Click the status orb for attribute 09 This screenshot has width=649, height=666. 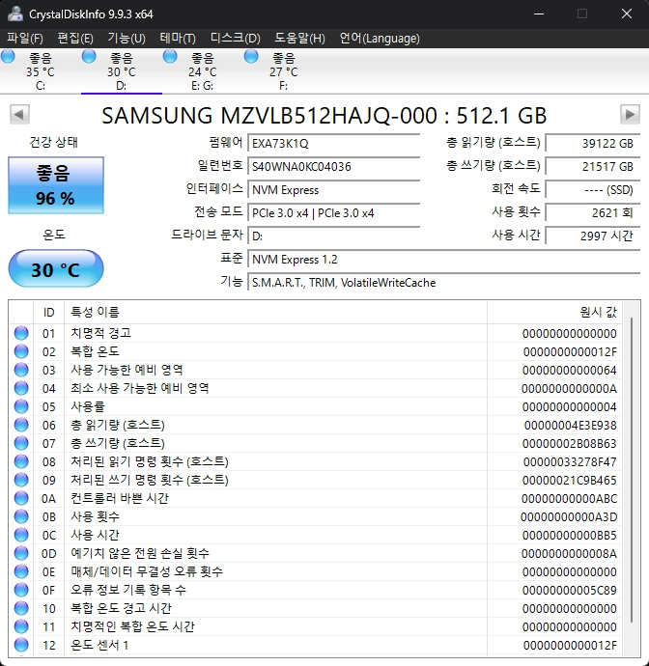click(x=21, y=480)
